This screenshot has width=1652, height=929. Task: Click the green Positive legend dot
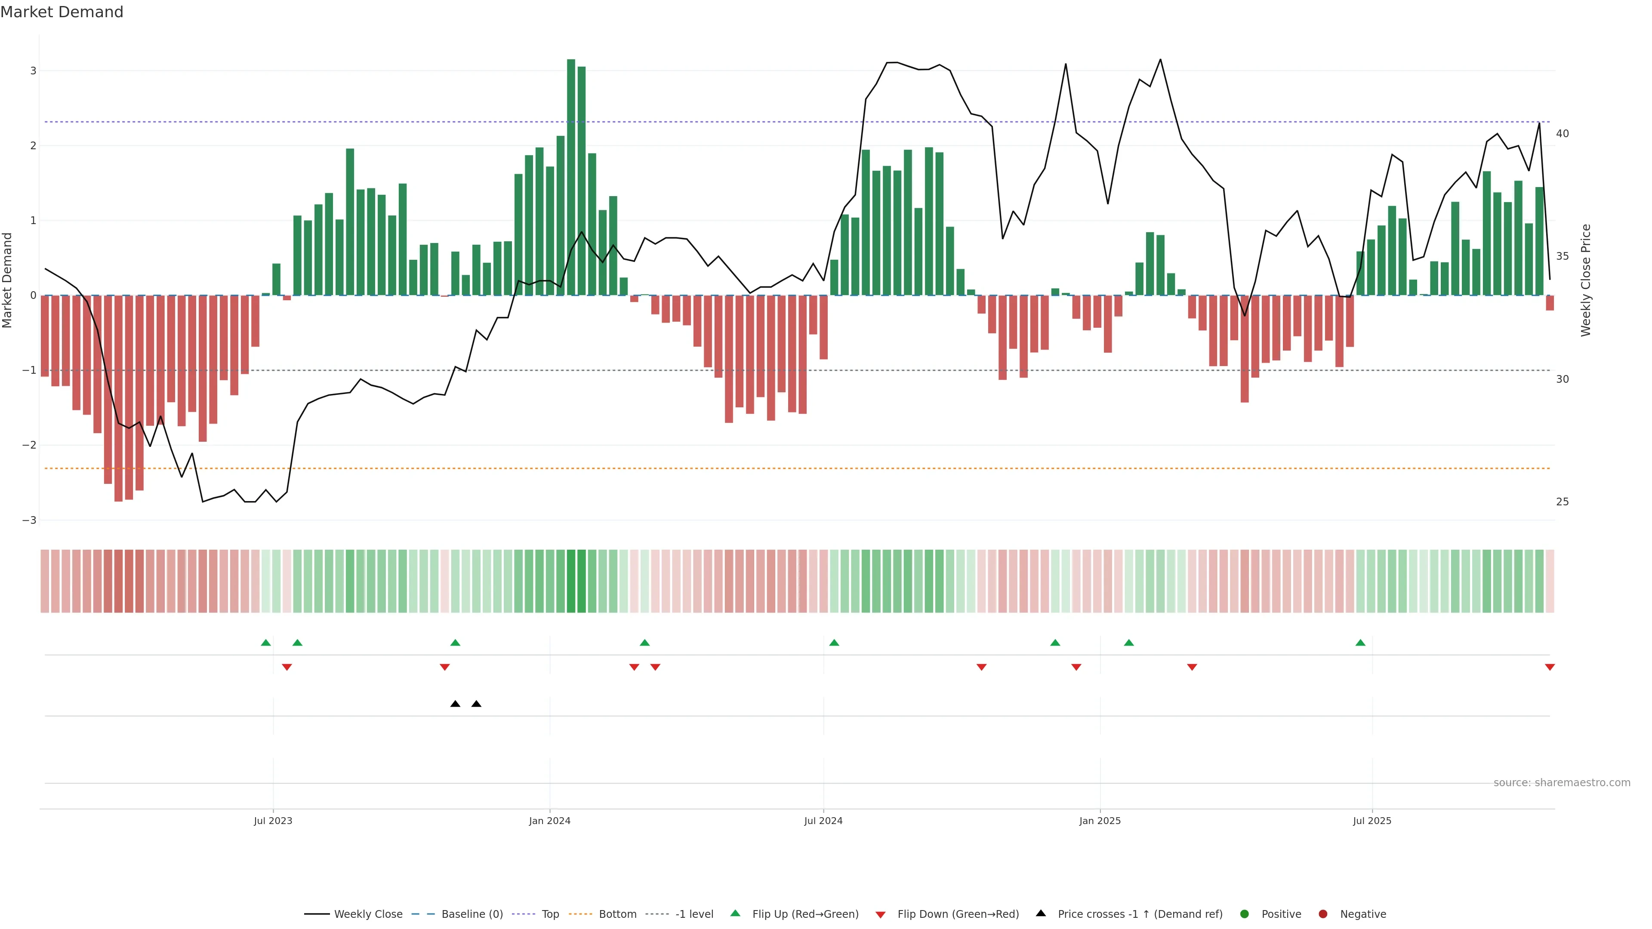(x=1244, y=914)
